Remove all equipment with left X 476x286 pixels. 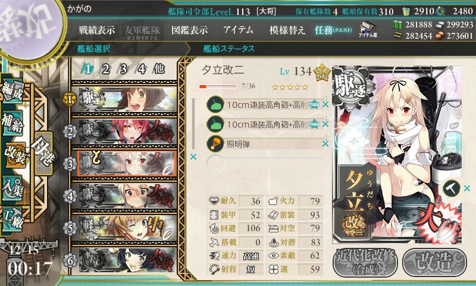pyautogui.click(x=193, y=157)
